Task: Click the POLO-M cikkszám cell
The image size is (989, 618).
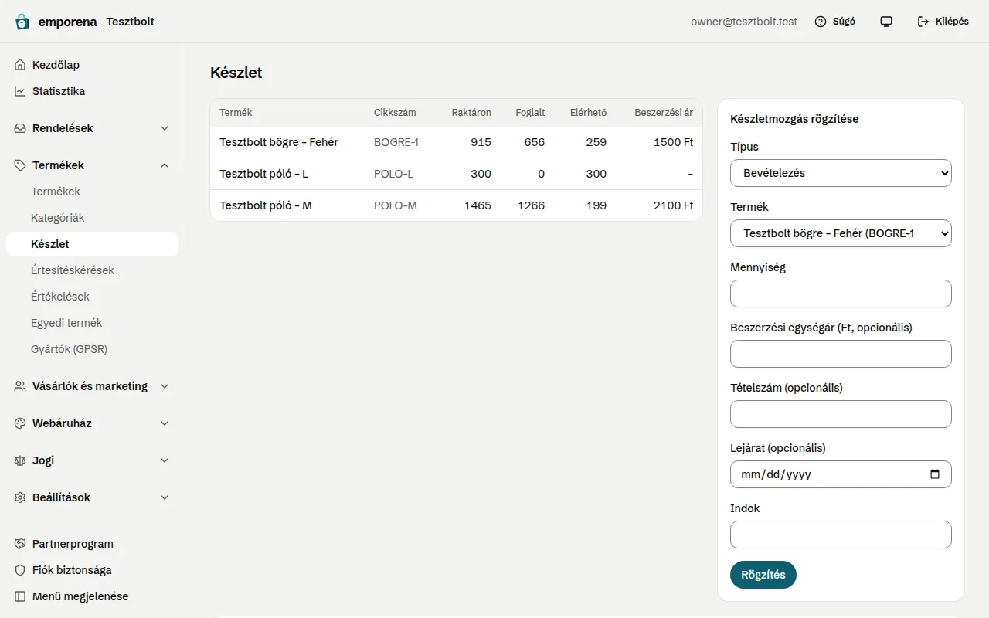Action: pyautogui.click(x=394, y=205)
